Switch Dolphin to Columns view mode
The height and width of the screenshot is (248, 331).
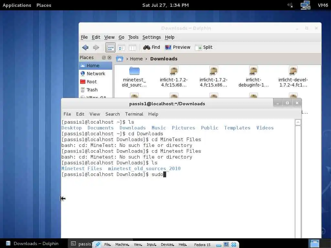click(132, 48)
